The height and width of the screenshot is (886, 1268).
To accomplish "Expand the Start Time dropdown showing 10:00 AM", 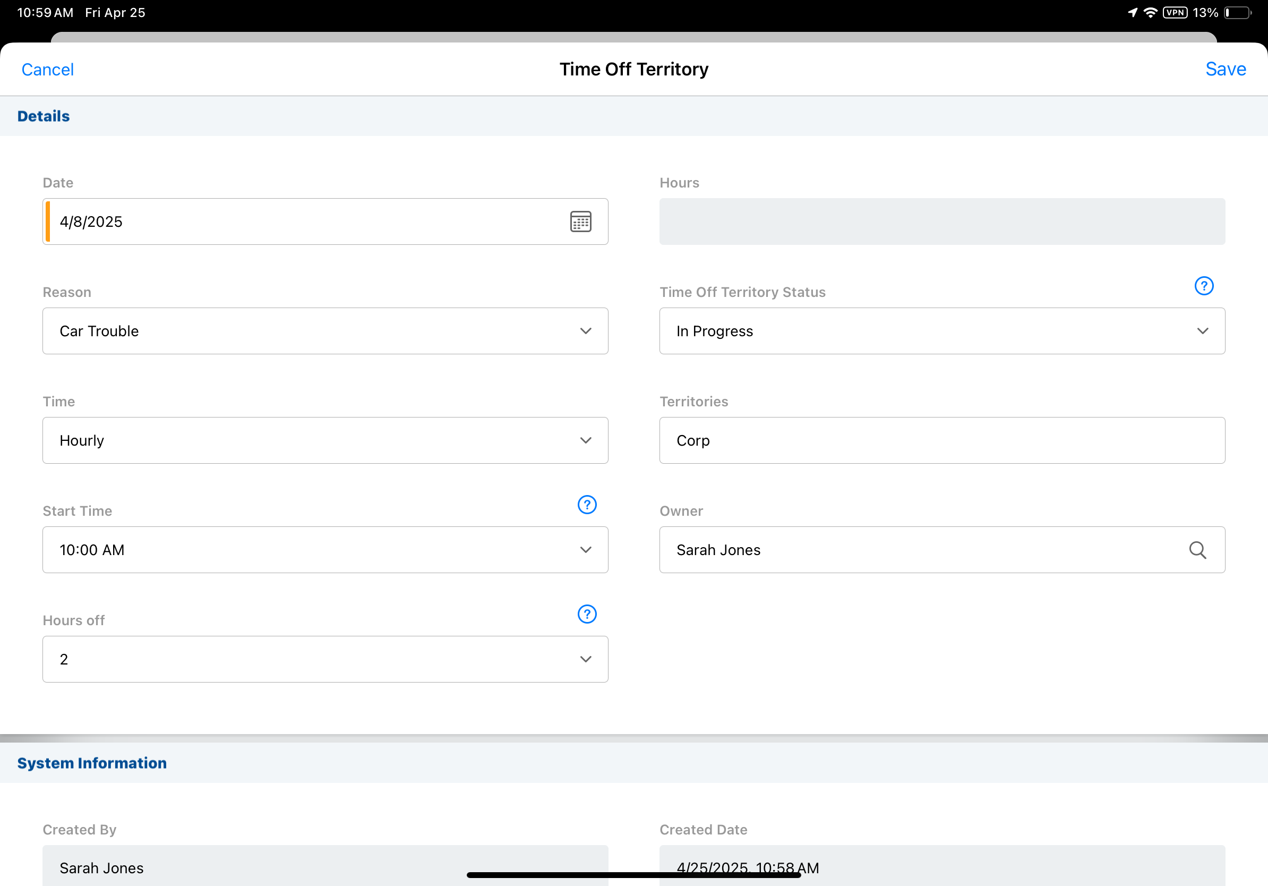I will click(x=325, y=550).
